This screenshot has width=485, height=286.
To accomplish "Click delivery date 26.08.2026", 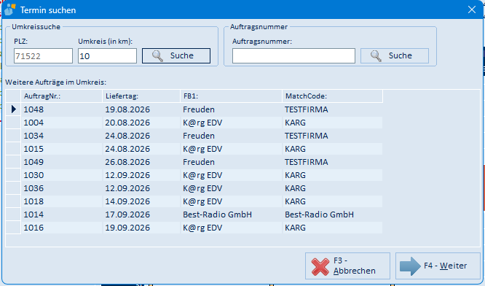I will point(127,162).
